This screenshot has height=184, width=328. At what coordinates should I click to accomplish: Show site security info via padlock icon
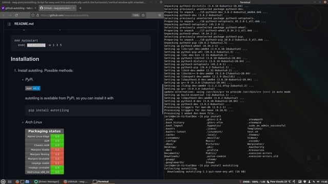(37, 15)
